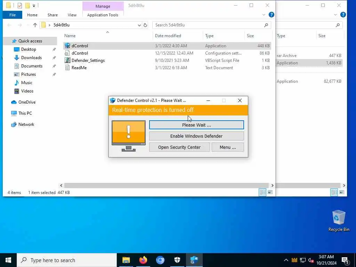The height and width of the screenshot is (267, 356).
Task: Open Windows Security shield in taskbar
Action: 177,260
